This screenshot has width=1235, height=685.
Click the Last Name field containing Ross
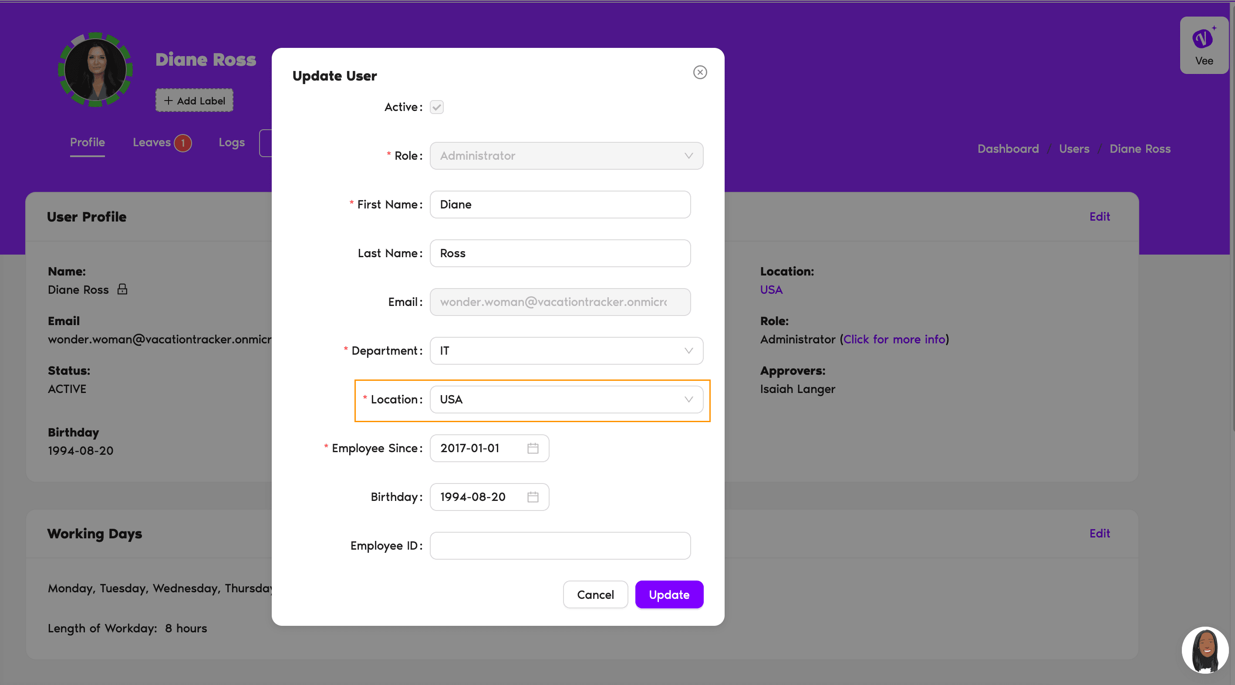point(560,253)
